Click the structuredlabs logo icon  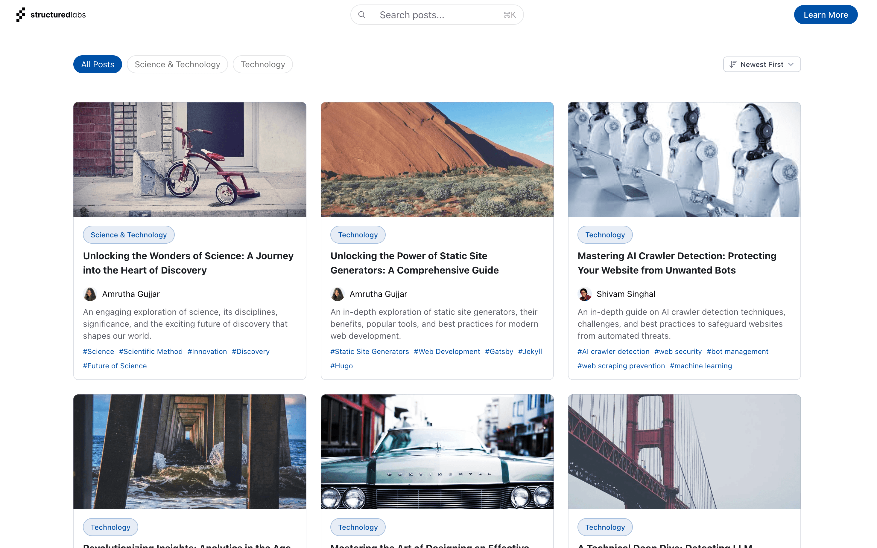pos(21,14)
